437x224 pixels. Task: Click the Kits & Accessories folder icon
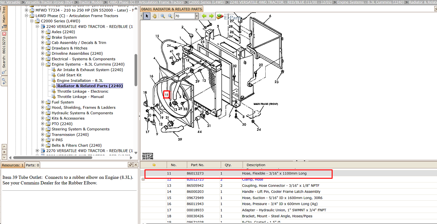pyautogui.click(x=48, y=118)
